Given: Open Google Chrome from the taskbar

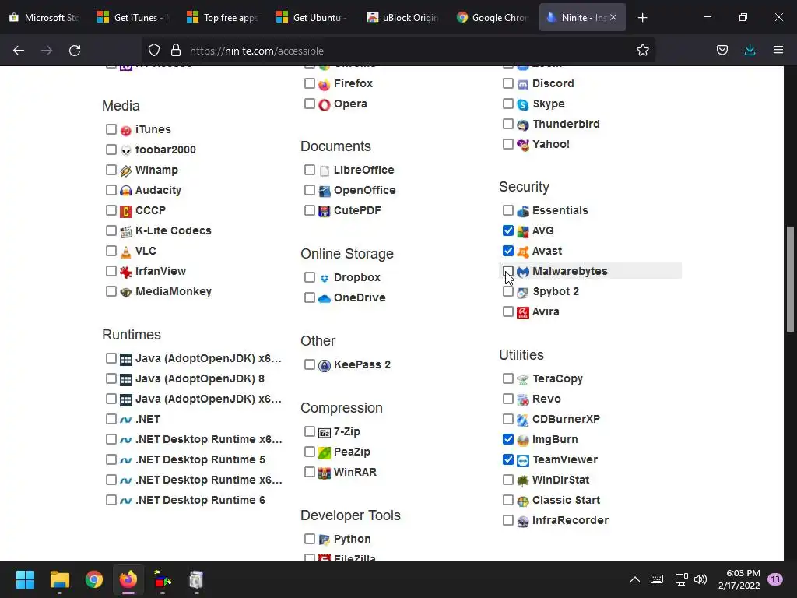Looking at the screenshot, I should [93, 579].
